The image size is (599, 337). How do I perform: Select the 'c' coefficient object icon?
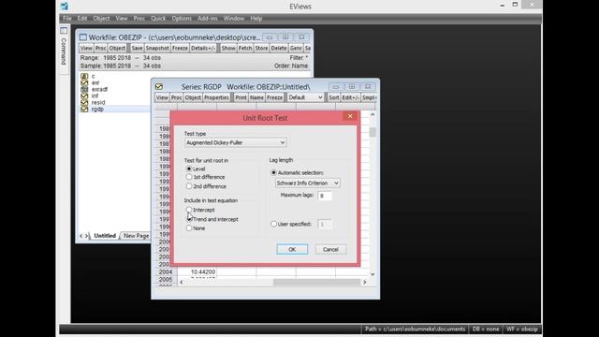(84, 76)
